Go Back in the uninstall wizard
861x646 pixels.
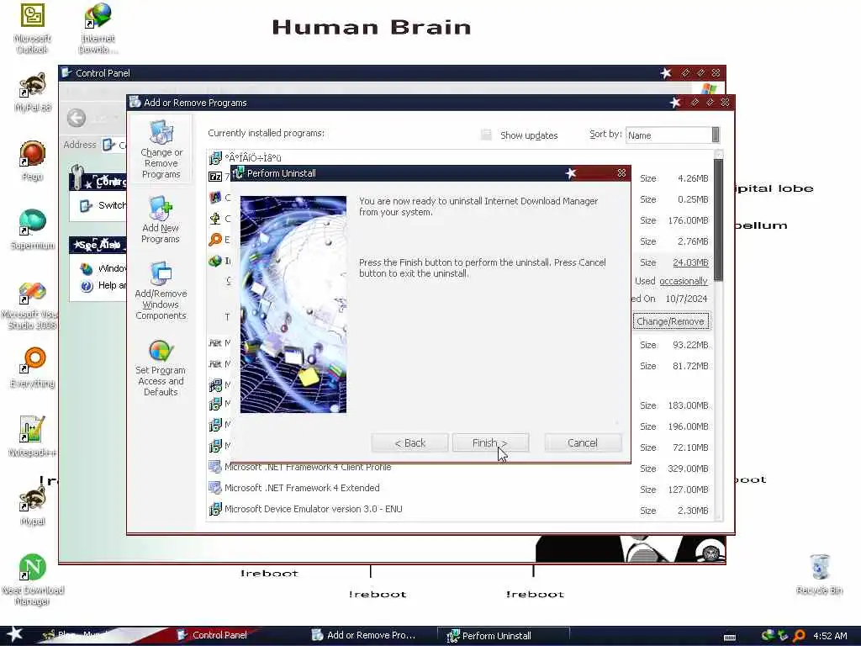409,442
